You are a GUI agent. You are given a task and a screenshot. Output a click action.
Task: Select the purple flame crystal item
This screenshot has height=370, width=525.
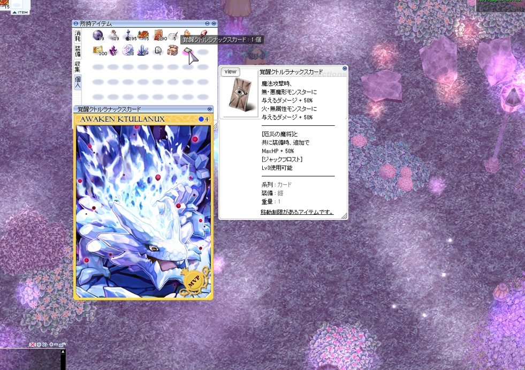[x=113, y=50]
